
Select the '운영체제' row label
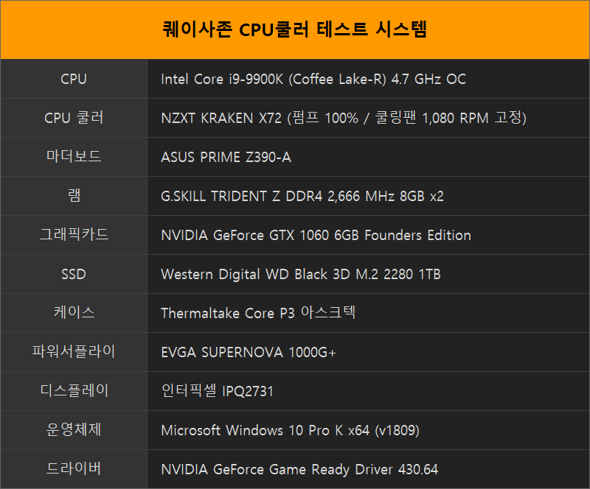[74, 430]
